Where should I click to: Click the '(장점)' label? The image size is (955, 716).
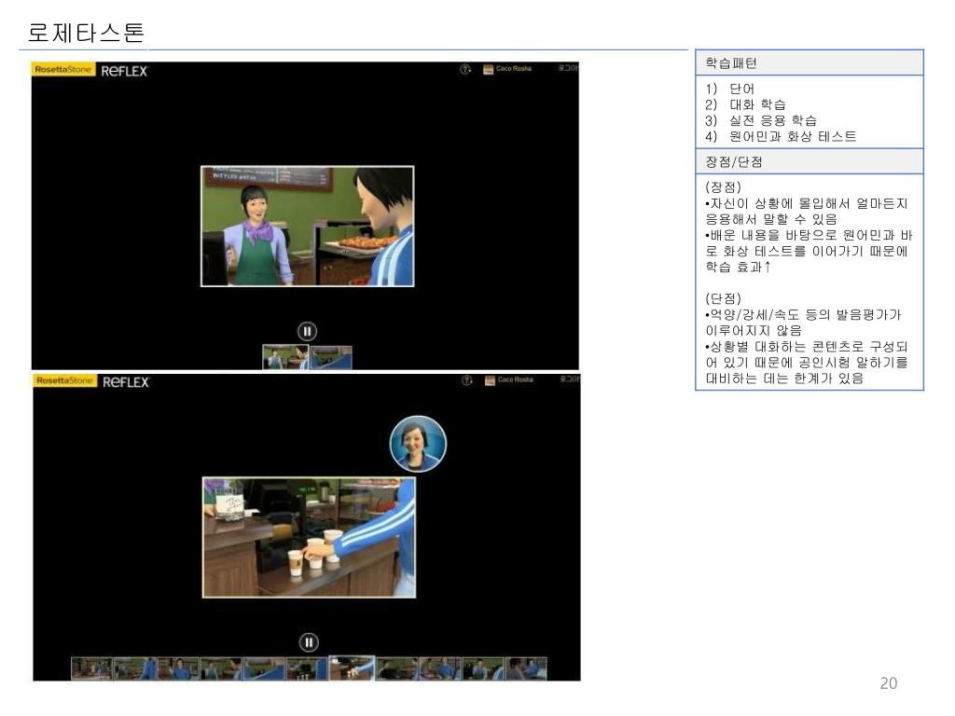click(x=723, y=186)
